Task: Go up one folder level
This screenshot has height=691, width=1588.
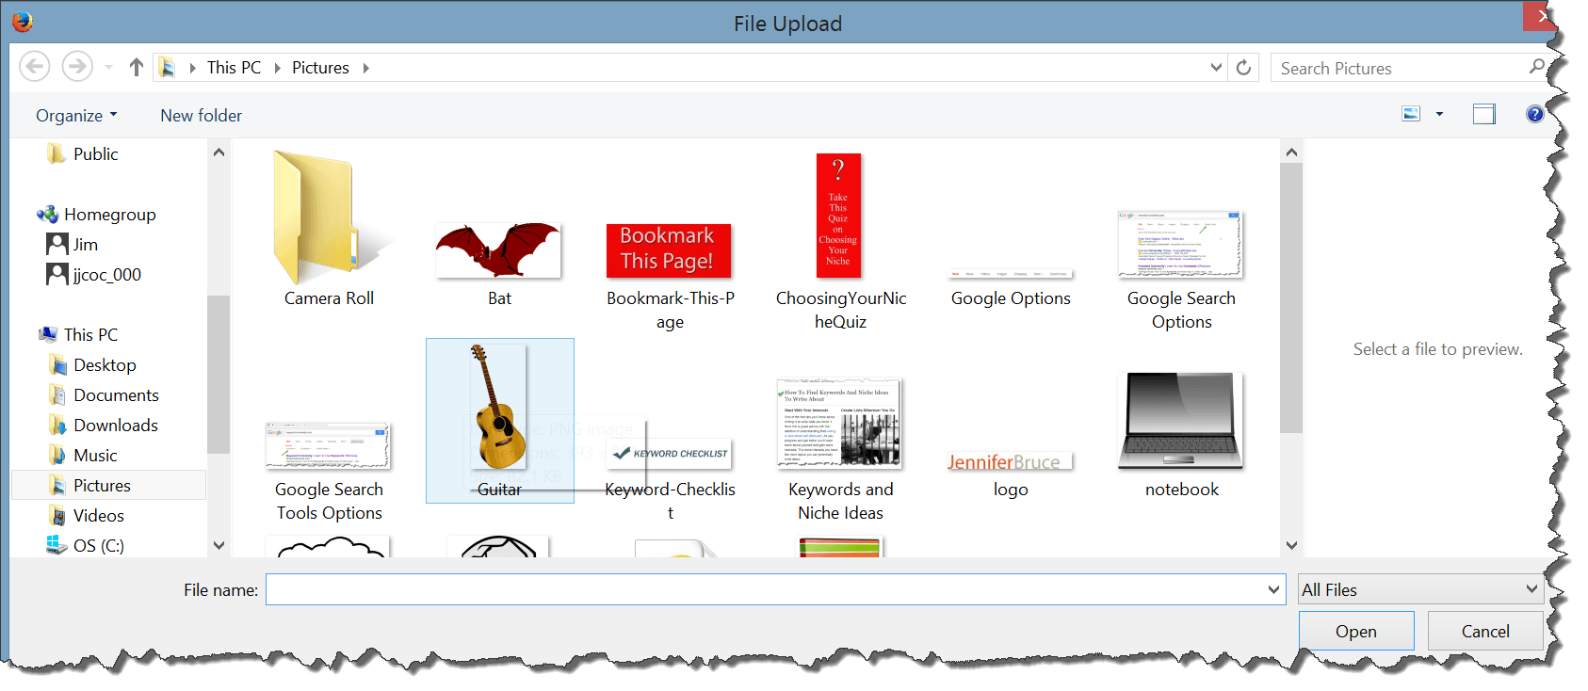Action: coord(137,67)
